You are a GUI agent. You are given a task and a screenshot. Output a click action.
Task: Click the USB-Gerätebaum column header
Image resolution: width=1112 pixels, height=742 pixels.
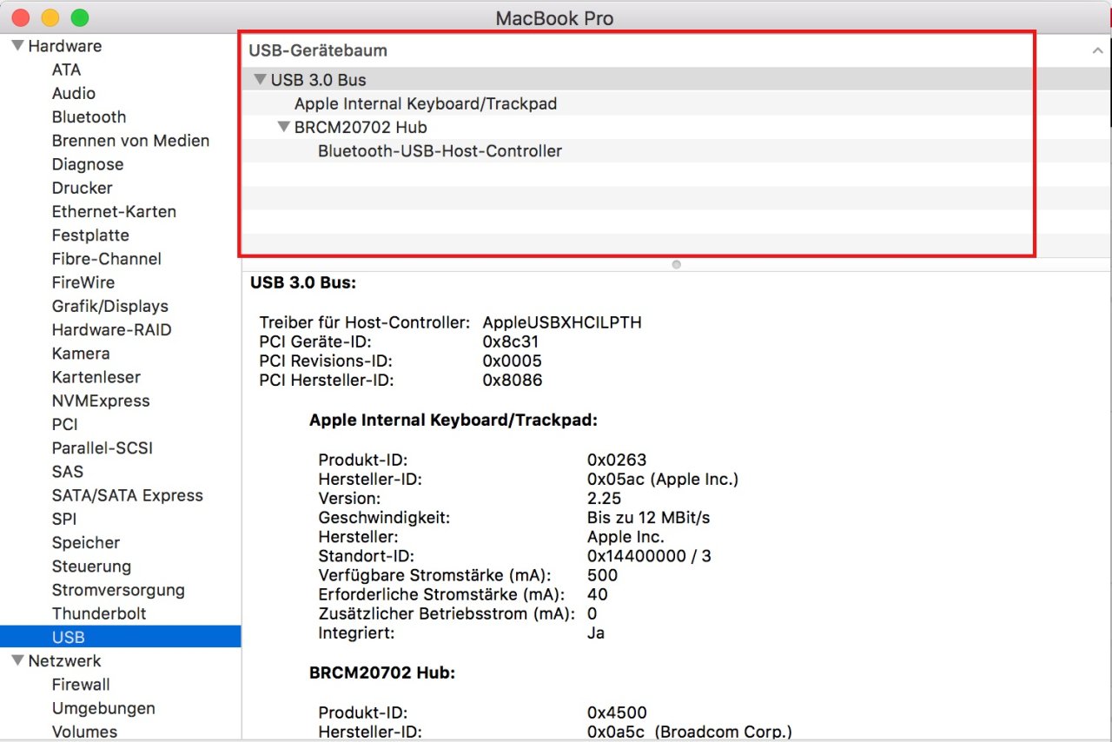(x=318, y=50)
